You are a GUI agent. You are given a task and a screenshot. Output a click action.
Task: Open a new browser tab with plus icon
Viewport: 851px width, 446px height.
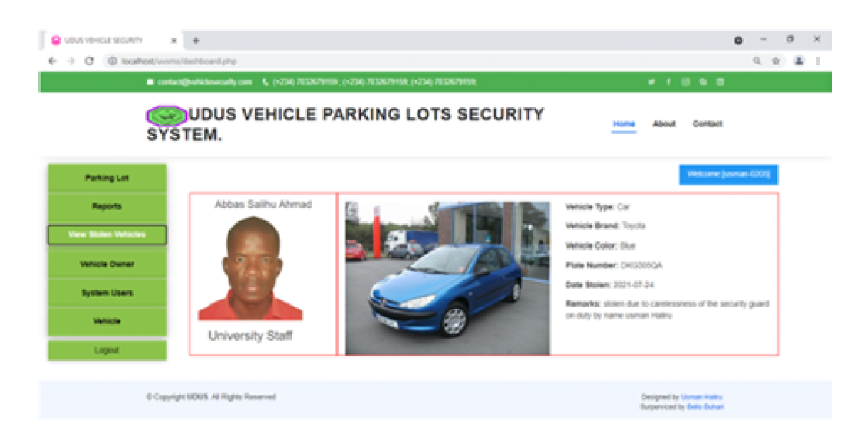[196, 41]
